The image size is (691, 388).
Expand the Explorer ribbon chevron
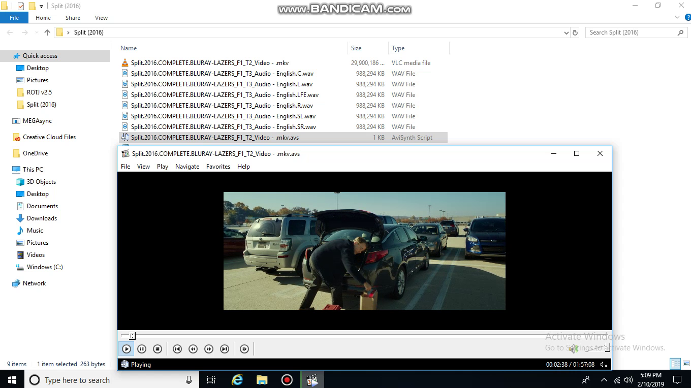click(x=677, y=18)
